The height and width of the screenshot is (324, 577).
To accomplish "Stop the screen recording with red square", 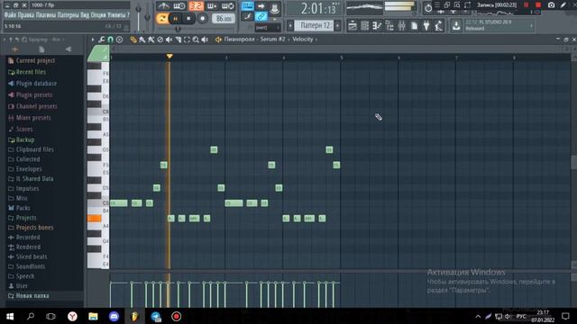I will click(x=538, y=5).
